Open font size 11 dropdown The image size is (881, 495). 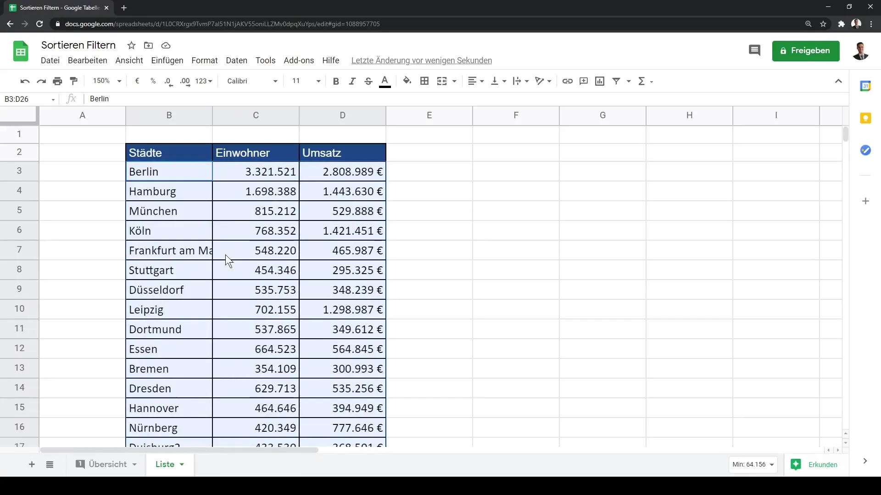[x=306, y=81]
